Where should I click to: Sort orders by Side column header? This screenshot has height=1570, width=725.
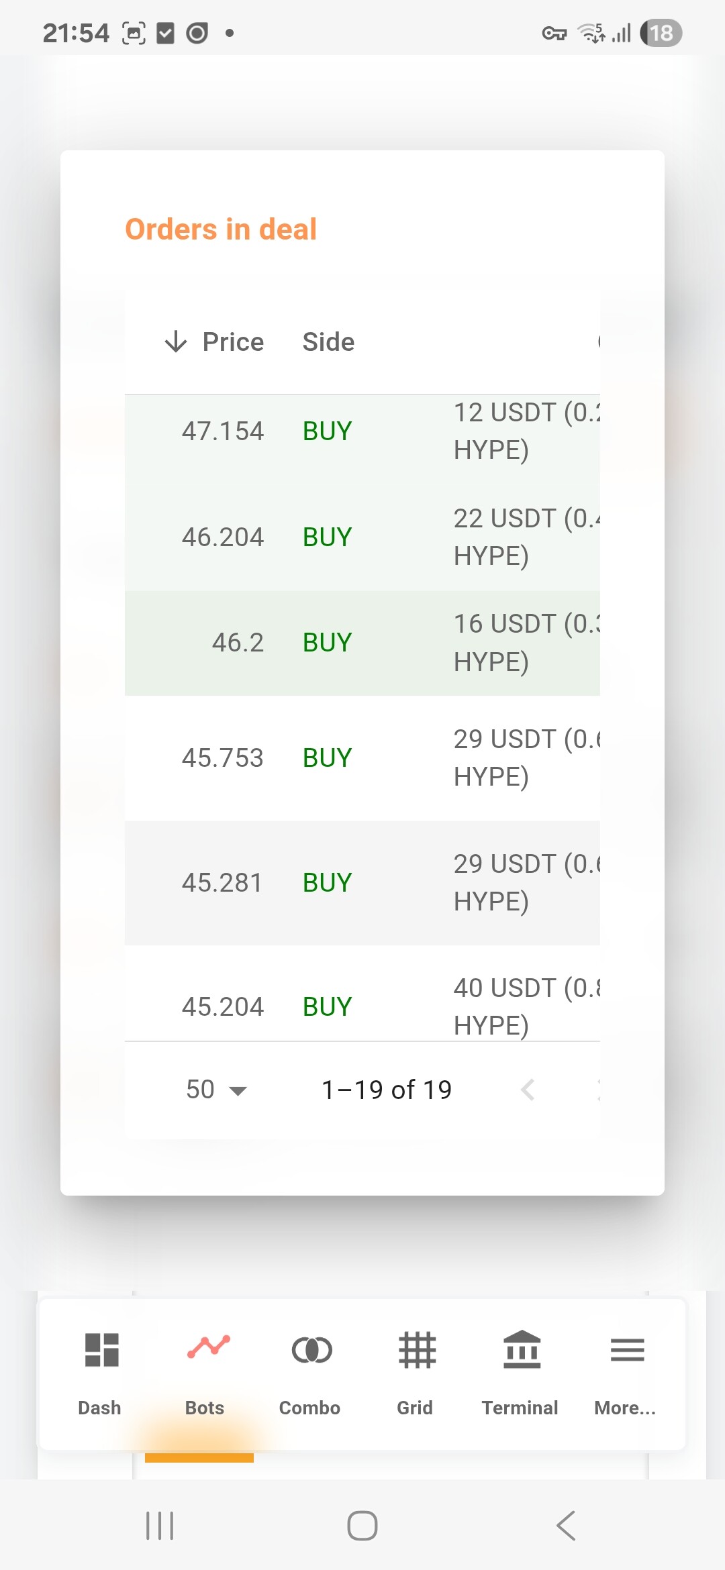click(x=328, y=342)
